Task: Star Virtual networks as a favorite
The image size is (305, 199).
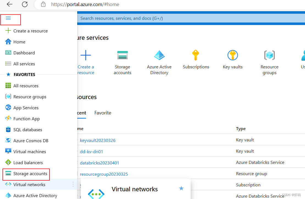Action: pyautogui.click(x=181, y=189)
